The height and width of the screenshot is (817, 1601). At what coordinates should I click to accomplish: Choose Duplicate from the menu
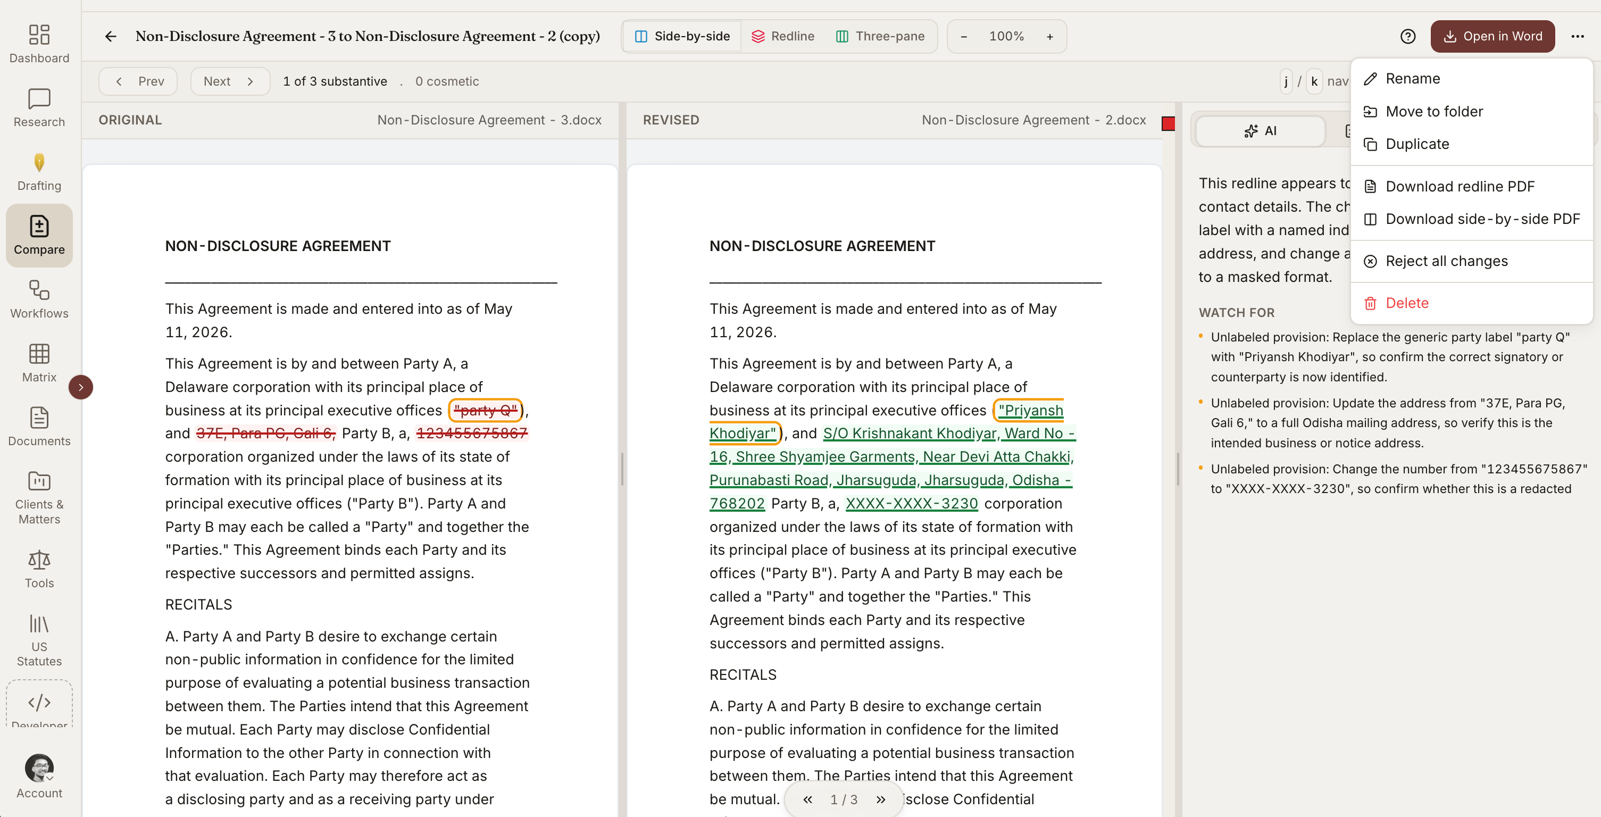click(x=1472, y=144)
